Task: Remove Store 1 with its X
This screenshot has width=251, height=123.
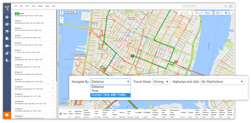Action: point(53,22)
